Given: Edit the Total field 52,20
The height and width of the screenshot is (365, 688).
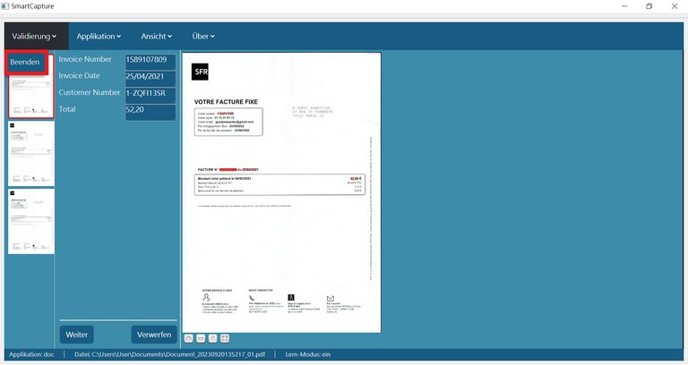Looking at the screenshot, I should coord(150,112).
